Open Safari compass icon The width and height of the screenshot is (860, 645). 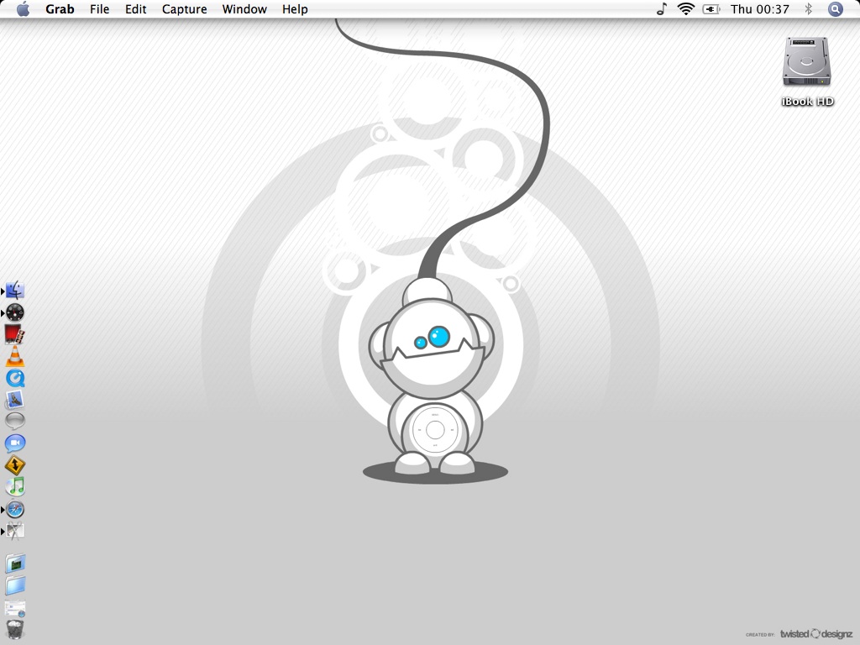click(15, 509)
